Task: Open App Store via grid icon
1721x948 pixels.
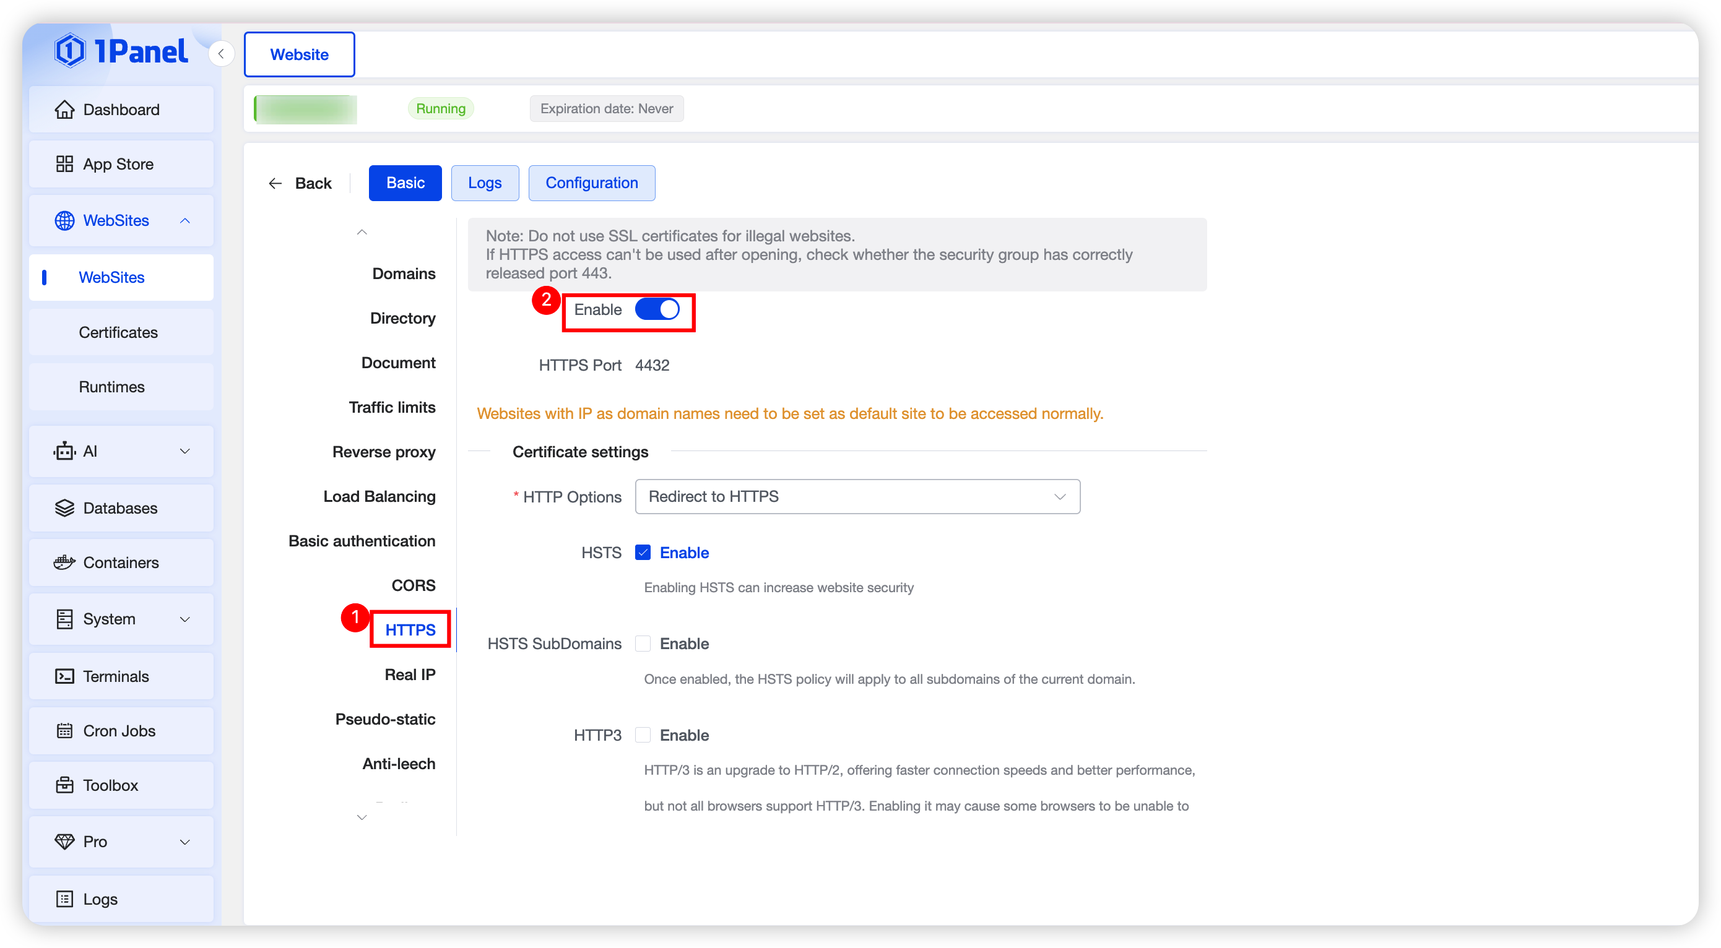Action: coord(64,164)
